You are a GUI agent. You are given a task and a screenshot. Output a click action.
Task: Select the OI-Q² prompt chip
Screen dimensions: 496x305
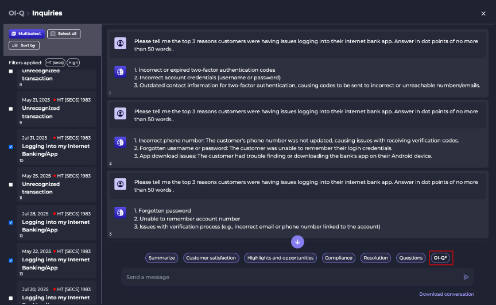tap(440, 258)
